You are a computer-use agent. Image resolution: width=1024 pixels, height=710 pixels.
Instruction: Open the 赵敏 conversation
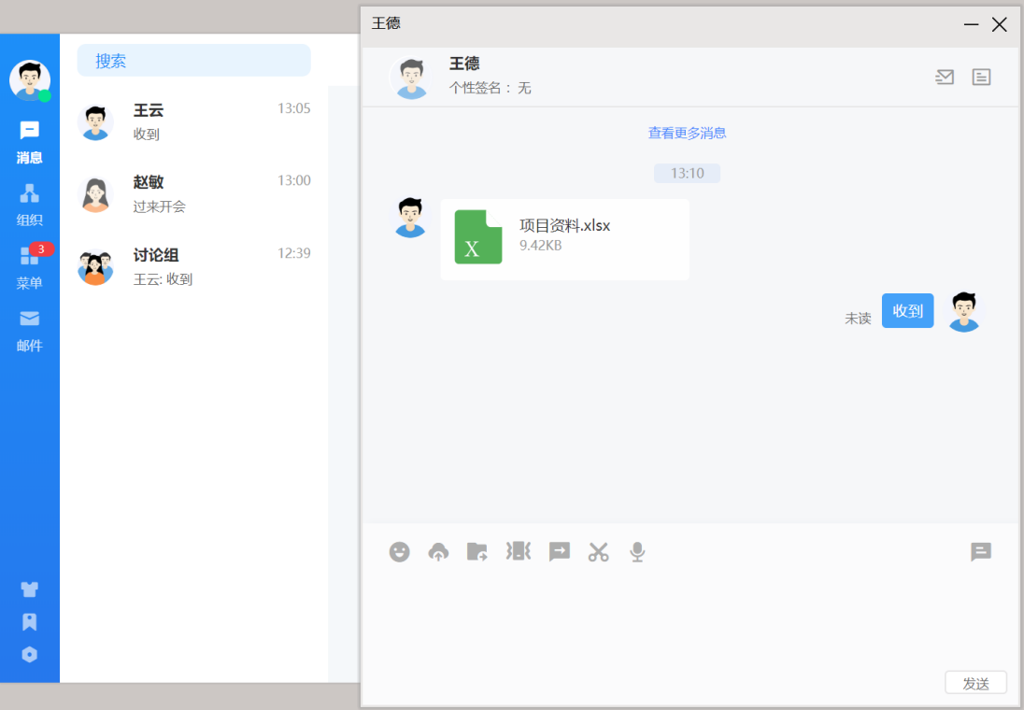pyautogui.click(x=194, y=193)
